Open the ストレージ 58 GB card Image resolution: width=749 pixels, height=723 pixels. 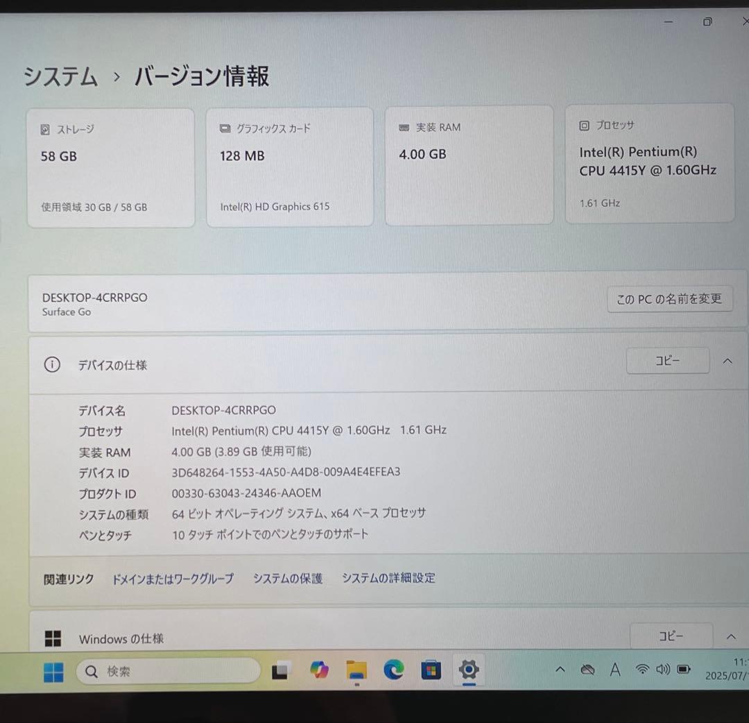pyautogui.click(x=111, y=168)
